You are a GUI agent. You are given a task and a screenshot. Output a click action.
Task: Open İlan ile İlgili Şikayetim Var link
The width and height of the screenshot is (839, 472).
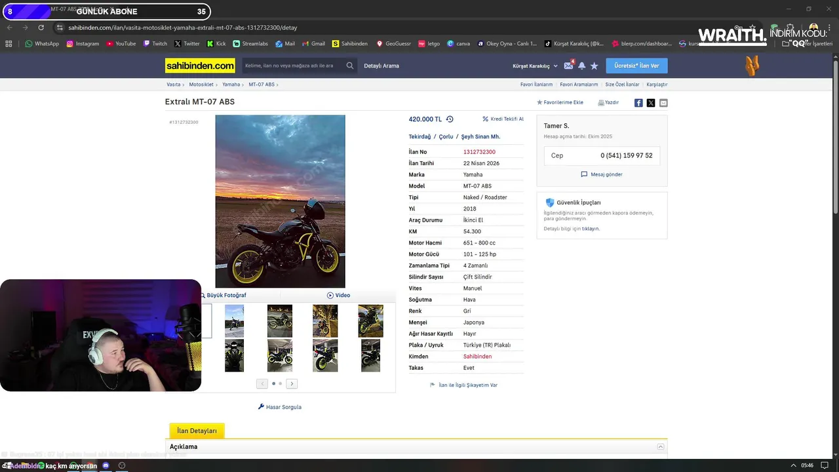pos(463,385)
